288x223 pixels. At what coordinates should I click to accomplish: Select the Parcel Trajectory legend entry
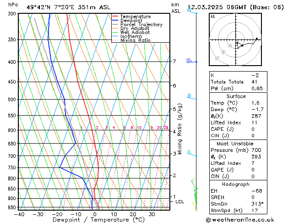pos(141,25)
